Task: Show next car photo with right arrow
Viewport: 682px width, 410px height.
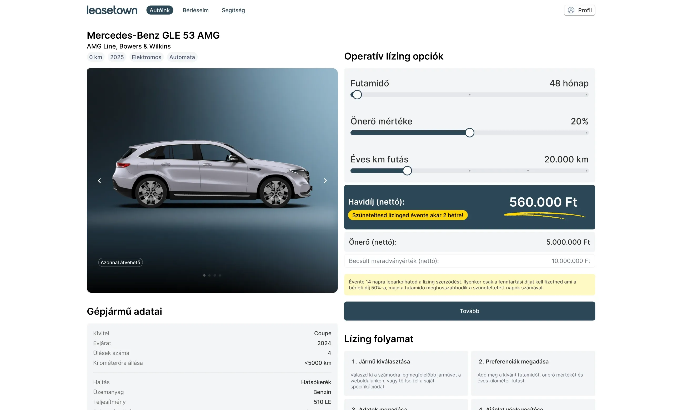Action: tap(325, 181)
